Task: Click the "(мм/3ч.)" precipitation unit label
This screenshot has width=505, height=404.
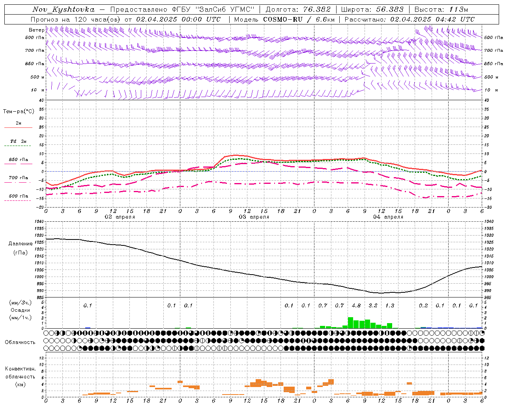Action: point(20,303)
